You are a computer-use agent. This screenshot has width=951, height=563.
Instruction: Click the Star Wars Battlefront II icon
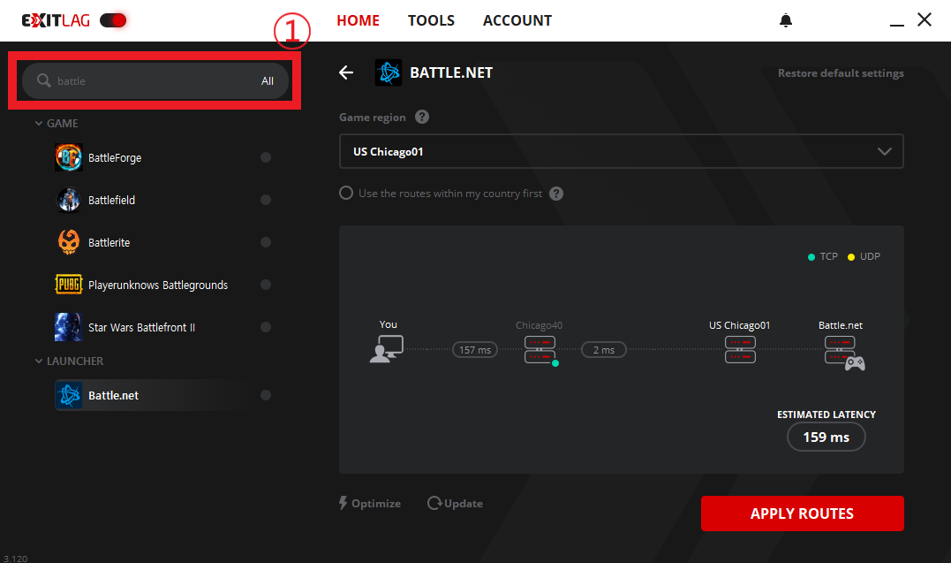(x=69, y=327)
